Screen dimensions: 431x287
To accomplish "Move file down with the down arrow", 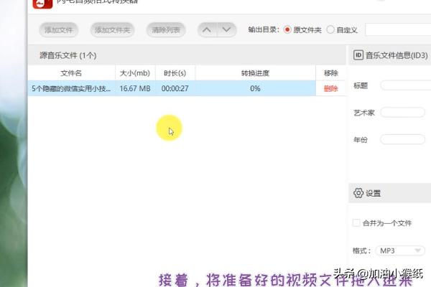I will click(227, 29).
